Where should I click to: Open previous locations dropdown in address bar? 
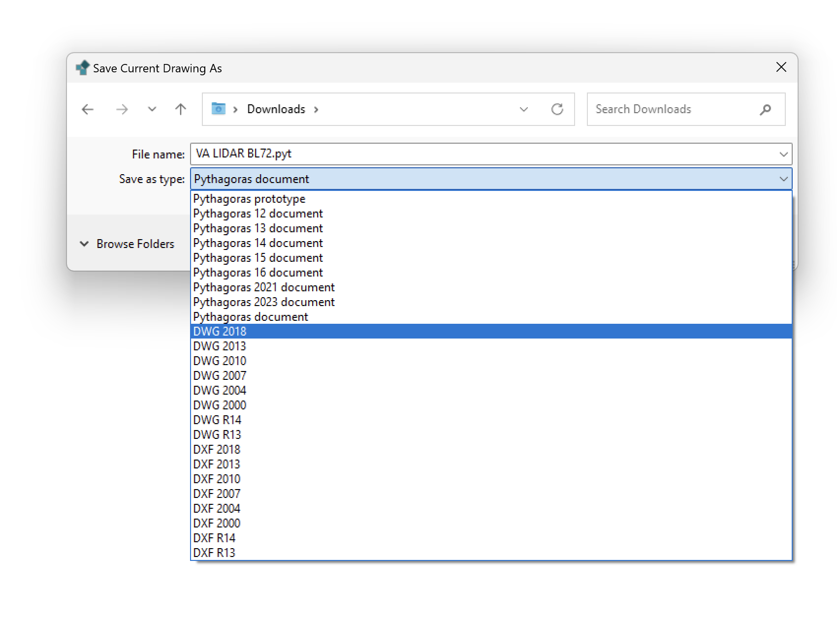coord(524,109)
